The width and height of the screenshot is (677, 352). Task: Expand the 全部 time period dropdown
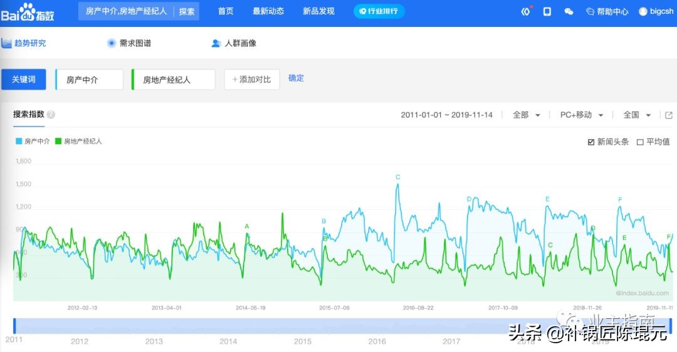527,115
